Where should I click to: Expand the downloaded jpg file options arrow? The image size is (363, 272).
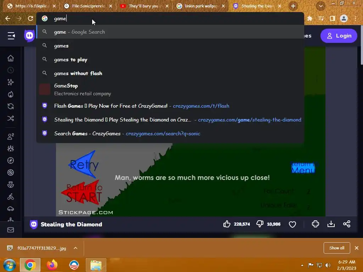[76, 248]
